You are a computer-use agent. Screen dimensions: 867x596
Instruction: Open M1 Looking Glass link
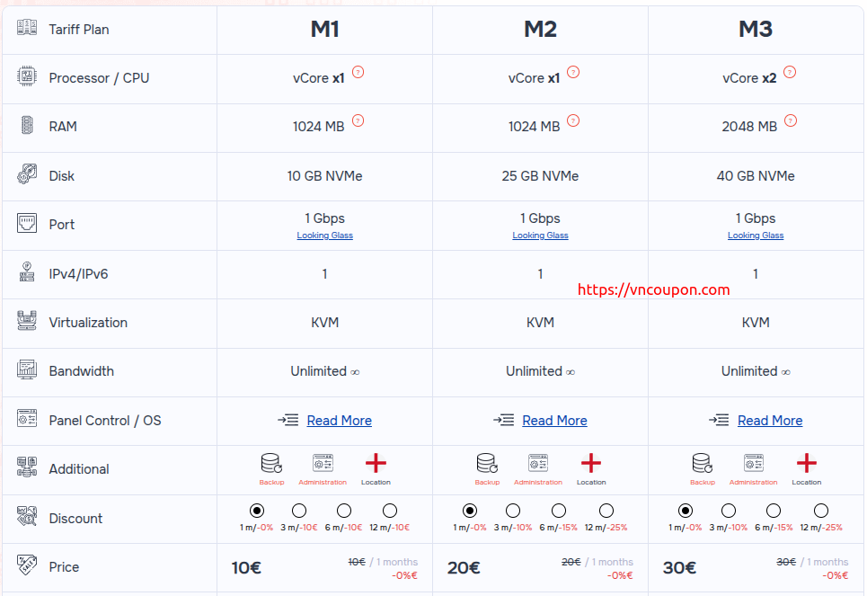pyautogui.click(x=325, y=236)
